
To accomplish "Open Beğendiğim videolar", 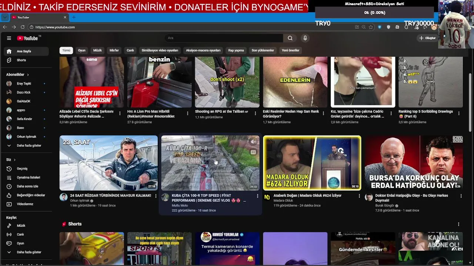I will tap(26, 195).
